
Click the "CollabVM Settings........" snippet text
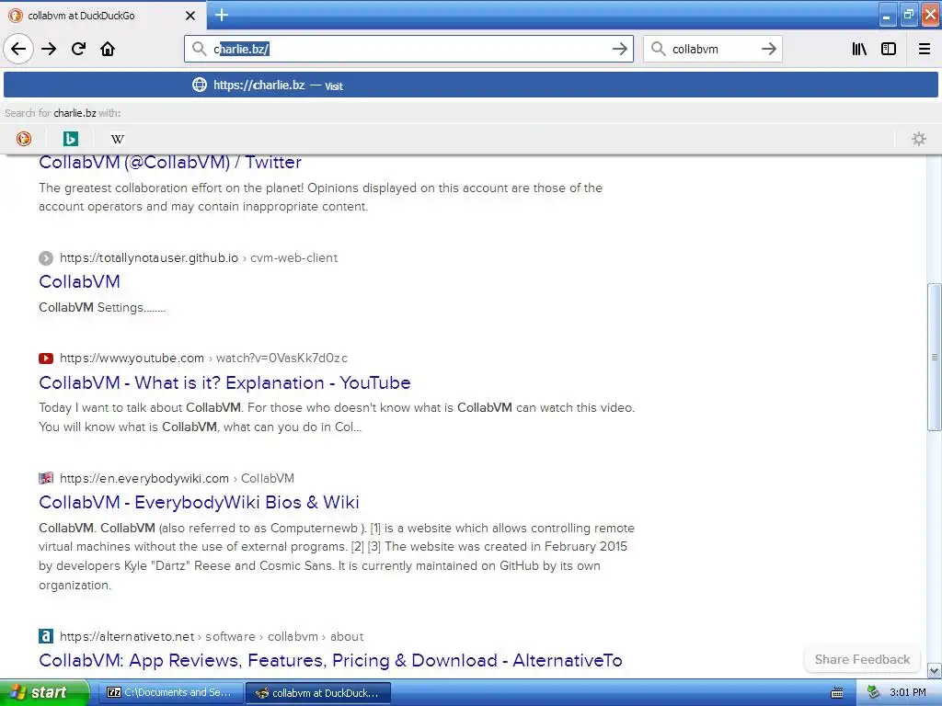click(102, 307)
